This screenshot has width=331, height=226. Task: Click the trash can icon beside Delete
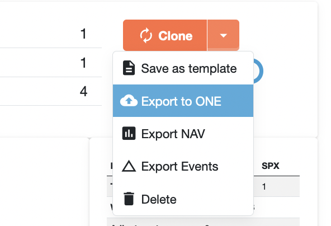[129, 199]
